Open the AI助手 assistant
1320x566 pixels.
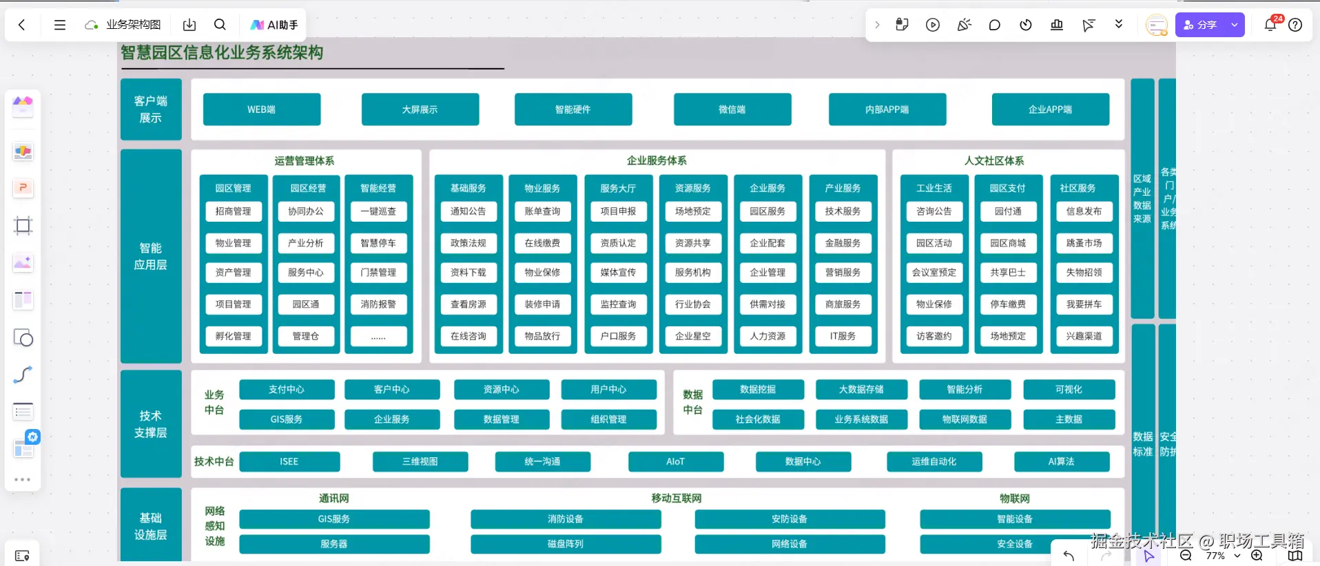click(x=274, y=25)
